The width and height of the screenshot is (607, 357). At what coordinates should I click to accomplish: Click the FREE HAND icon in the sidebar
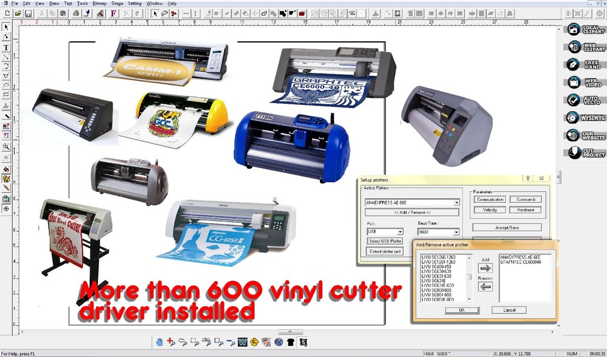tap(573, 65)
